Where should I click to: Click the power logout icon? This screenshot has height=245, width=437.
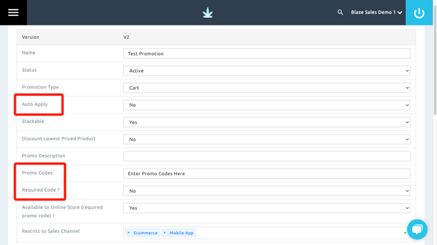coord(419,13)
